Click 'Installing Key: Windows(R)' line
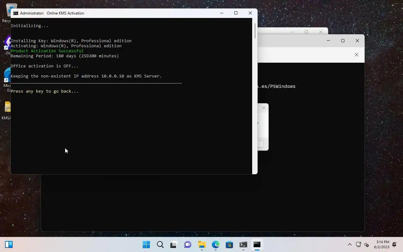The height and width of the screenshot is (252, 403). tap(71, 41)
